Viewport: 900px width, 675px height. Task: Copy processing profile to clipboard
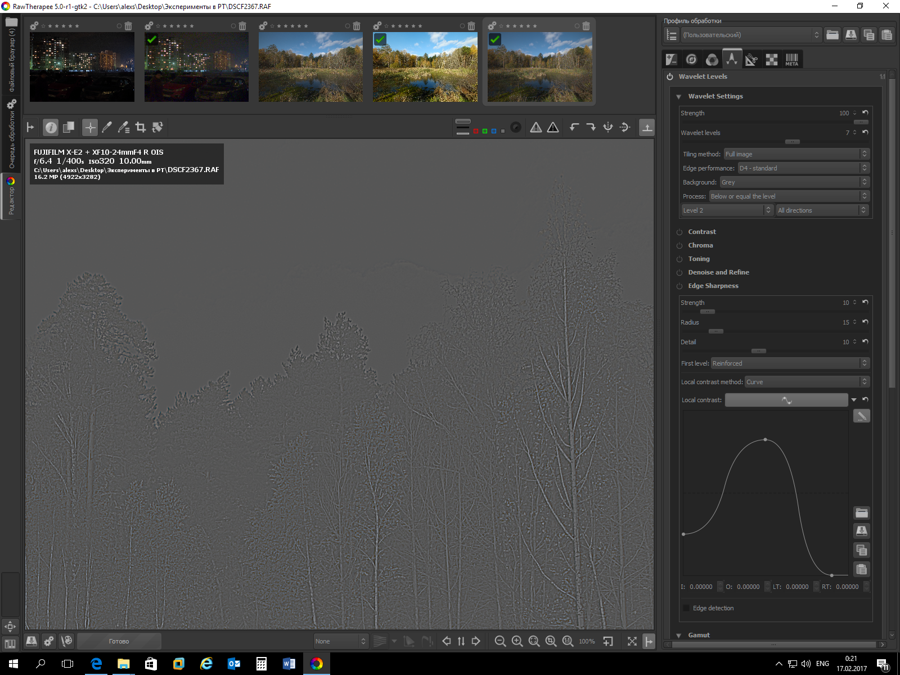coord(869,35)
